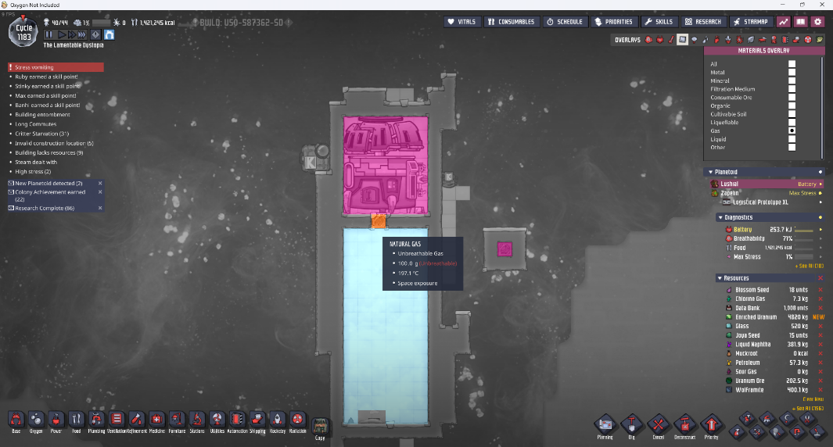Viewport: 833px width, 447px height.
Task: Select the Planning tool
Action: [605, 426]
